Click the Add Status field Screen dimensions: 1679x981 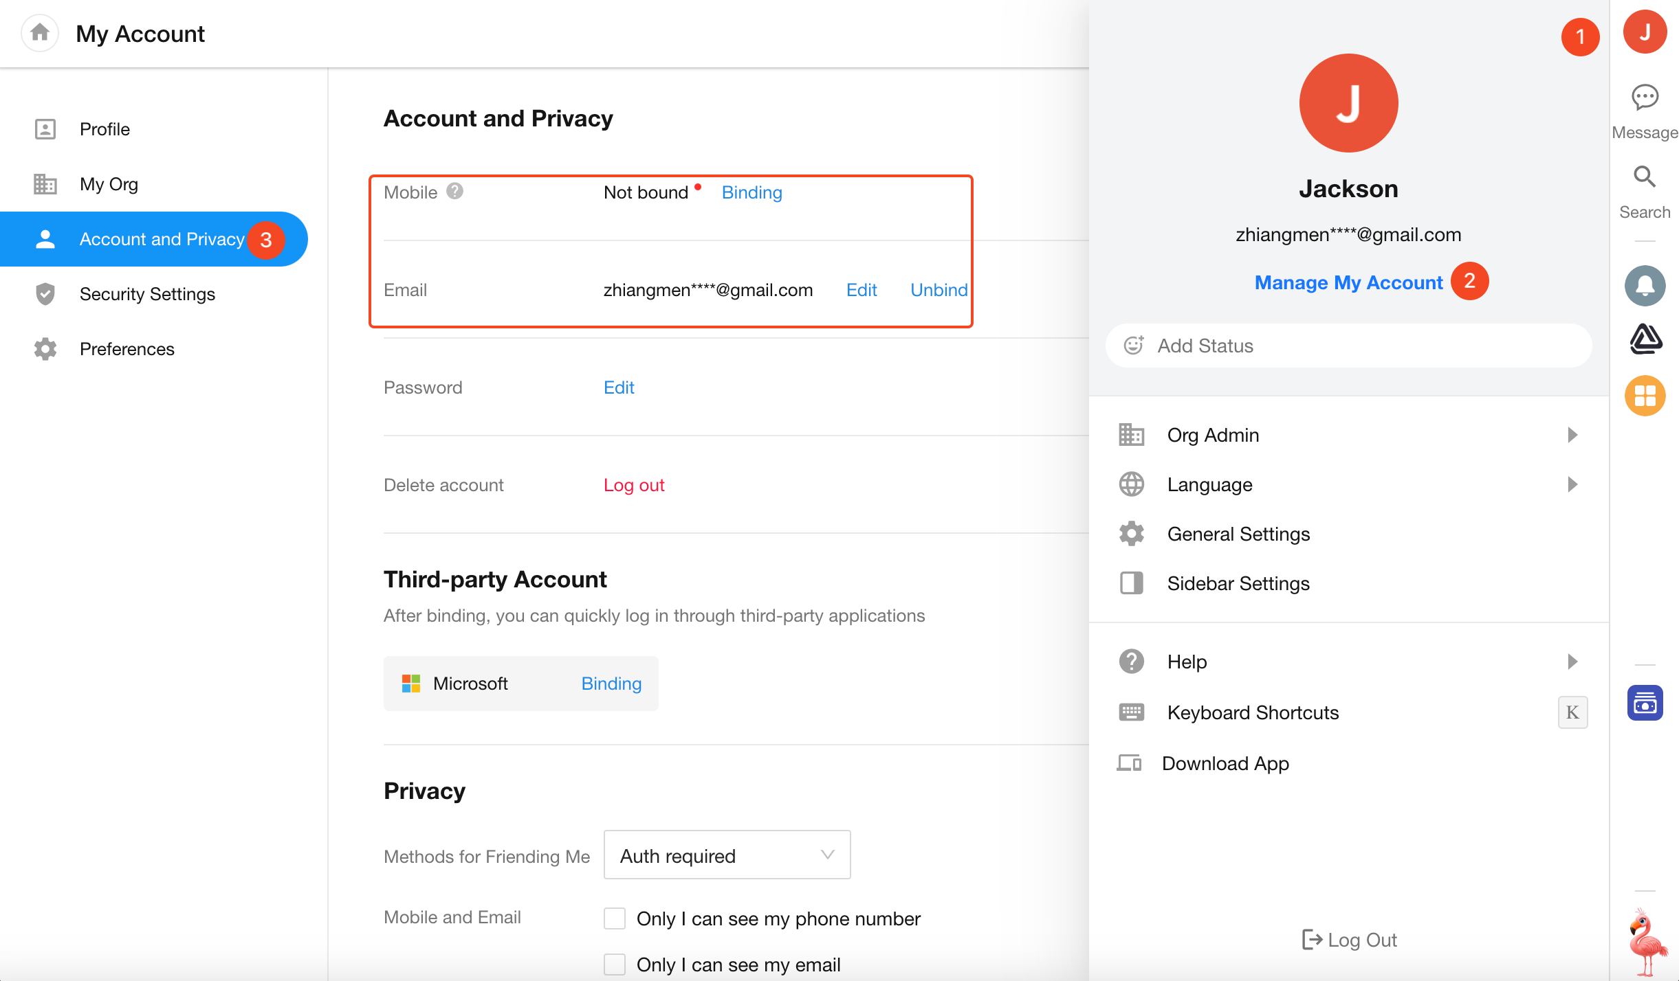pos(1348,346)
